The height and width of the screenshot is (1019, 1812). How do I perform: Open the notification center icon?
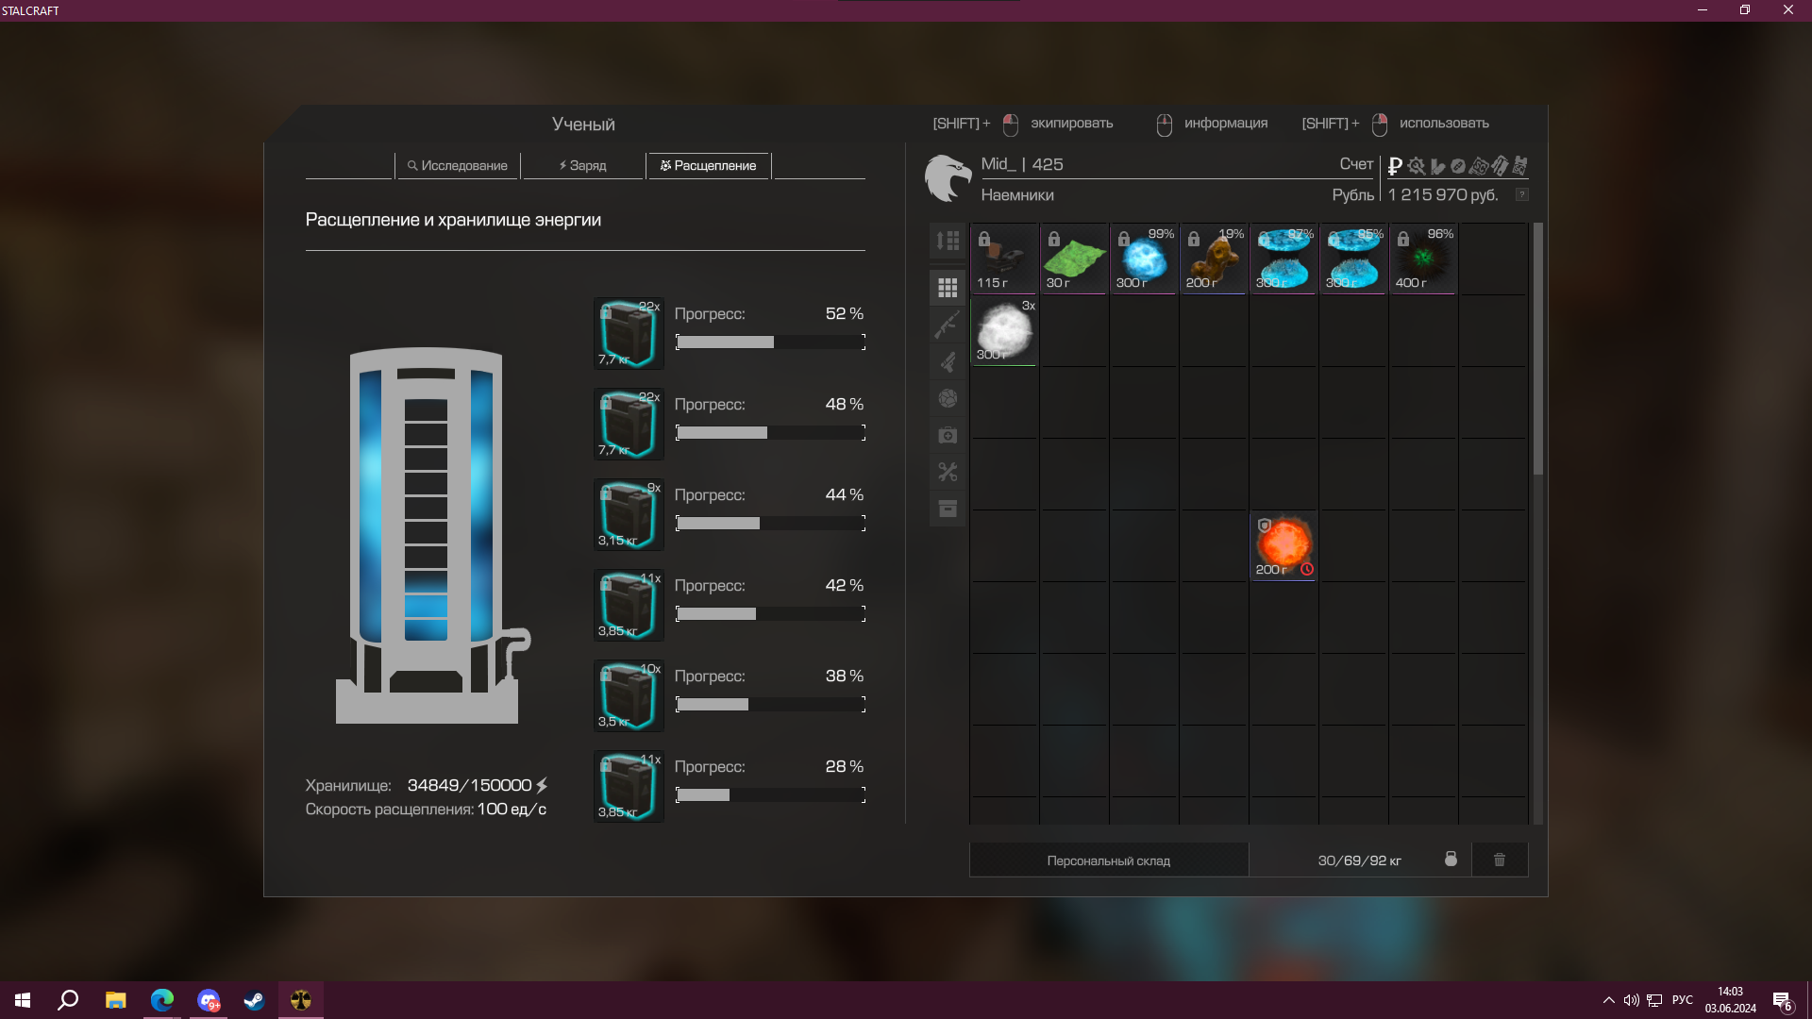pyautogui.click(x=1782, y=1001)
